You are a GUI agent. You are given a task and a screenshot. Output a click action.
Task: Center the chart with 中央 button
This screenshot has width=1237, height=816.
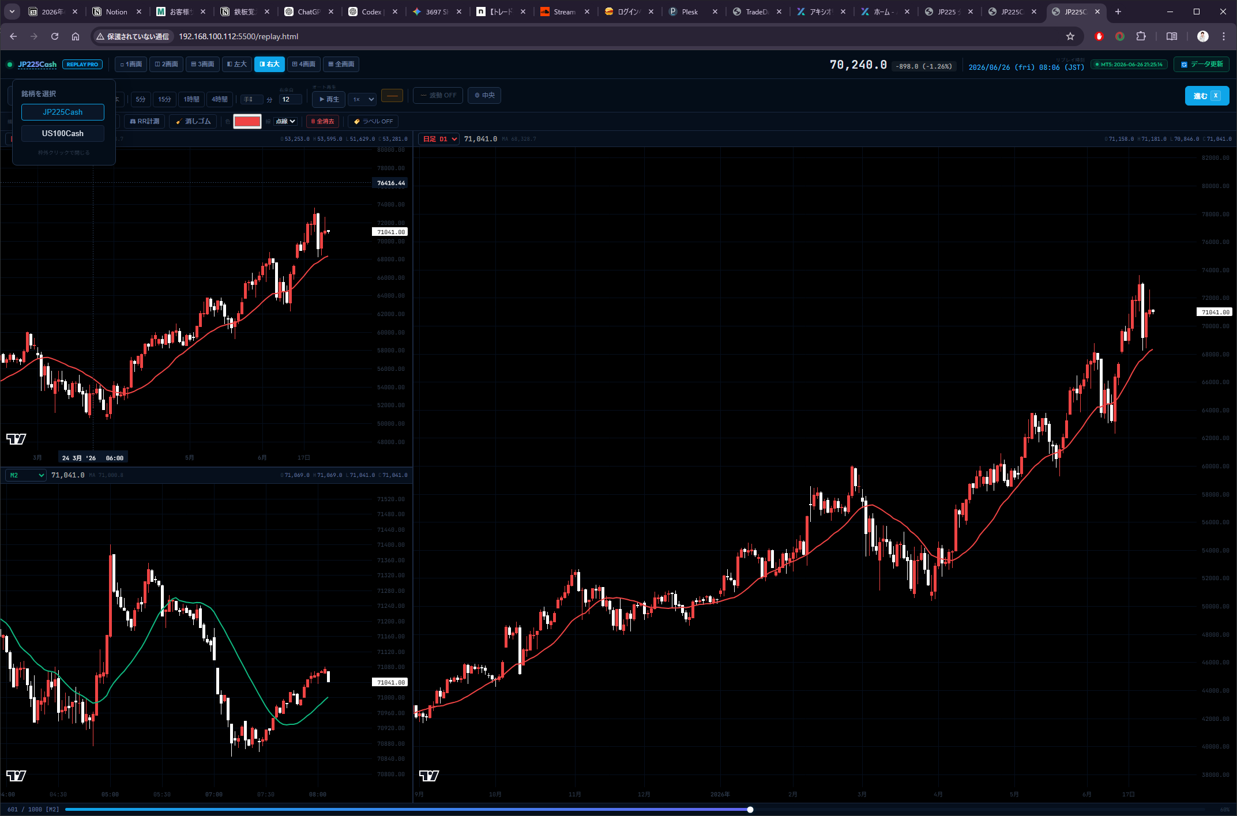pos(484,95)
